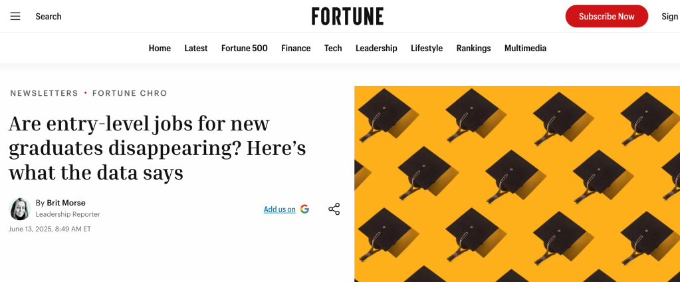Select the Lifestyle nav item
The width and height of the screenshot is (680, 282).
pos(427,48)
